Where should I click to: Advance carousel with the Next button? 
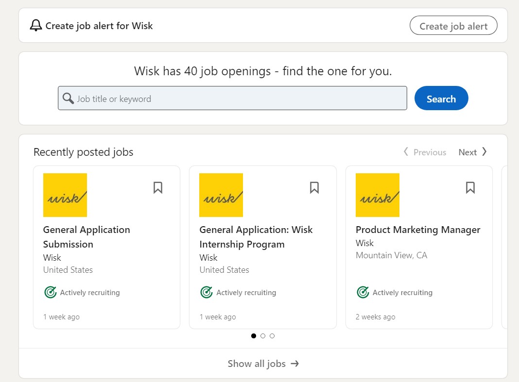click(473, 152)
